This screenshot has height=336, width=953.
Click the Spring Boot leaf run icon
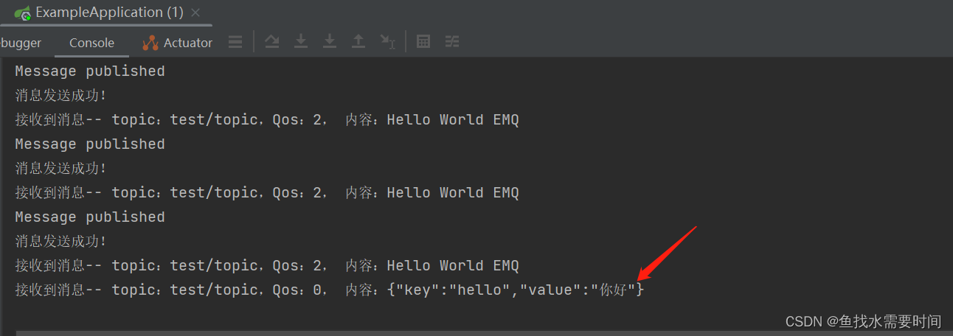22,13
